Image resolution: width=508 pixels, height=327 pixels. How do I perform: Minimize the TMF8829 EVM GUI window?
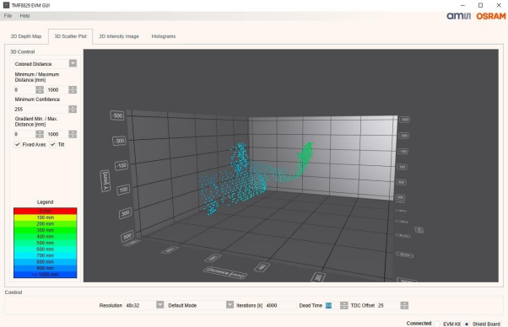(462, 5)
